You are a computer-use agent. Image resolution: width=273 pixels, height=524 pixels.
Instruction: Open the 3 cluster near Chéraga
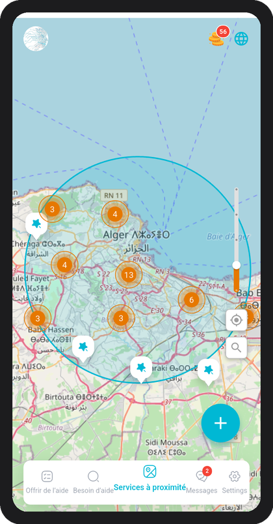coord(52,209)
